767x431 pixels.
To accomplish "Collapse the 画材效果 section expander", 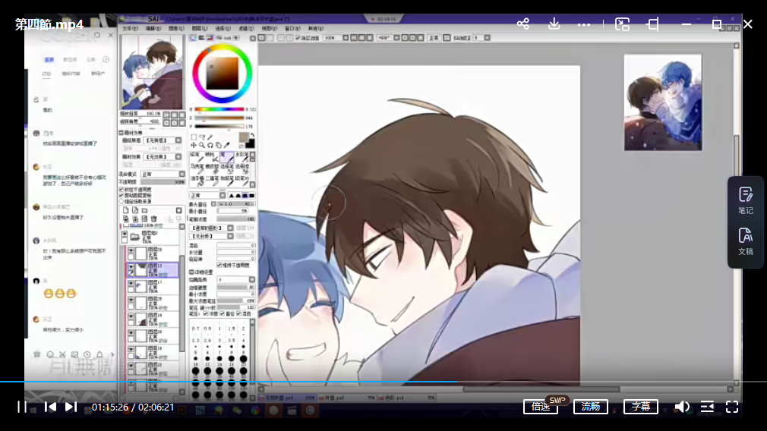I will click(x=121, y=133).
